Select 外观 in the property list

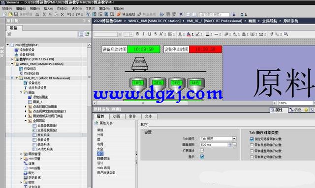[100, 135]
